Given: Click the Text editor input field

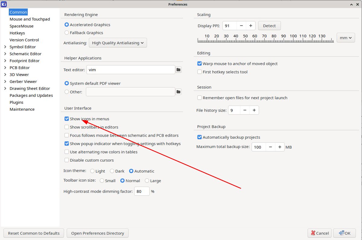Looking at the screenshot, I should [x=131, y=70].
